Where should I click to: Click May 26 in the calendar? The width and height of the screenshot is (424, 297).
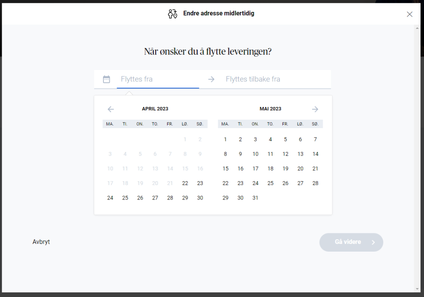285,183
